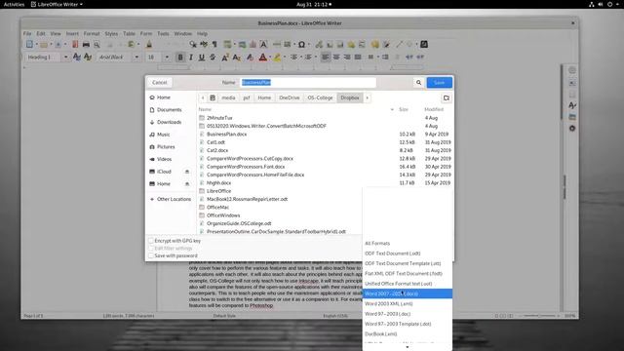This screenshot has width=624, height=351.
Task: Create new folder using top-right dialog icon
Action: coord(447,97)
